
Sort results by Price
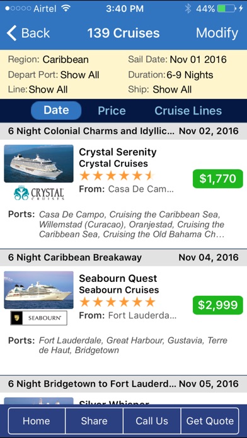coord(112,111)
